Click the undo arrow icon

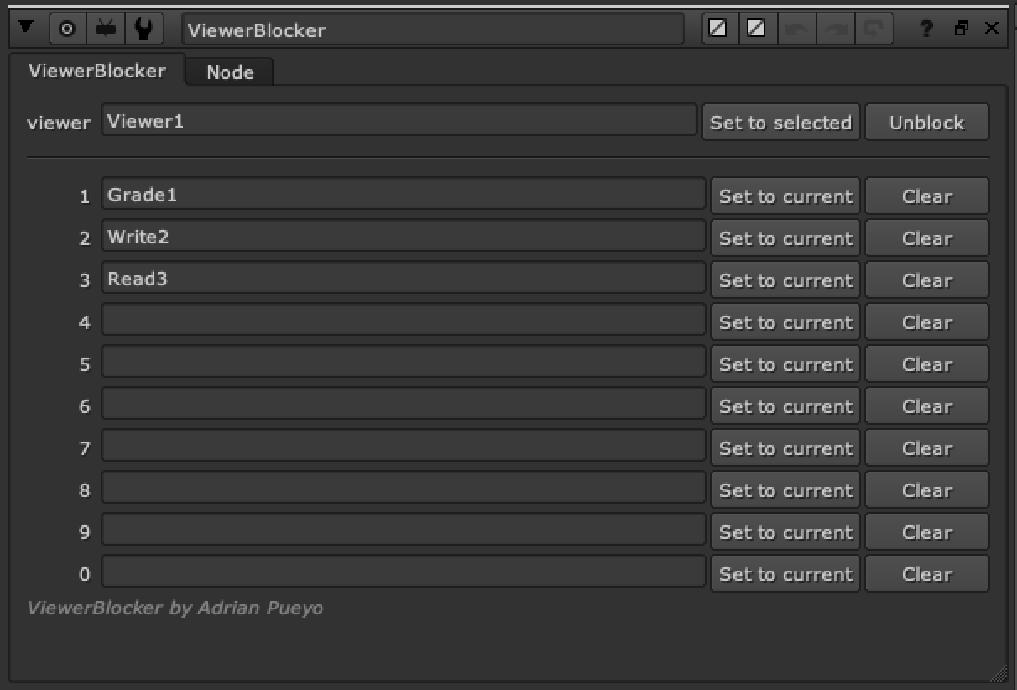(x=796, y=28)
